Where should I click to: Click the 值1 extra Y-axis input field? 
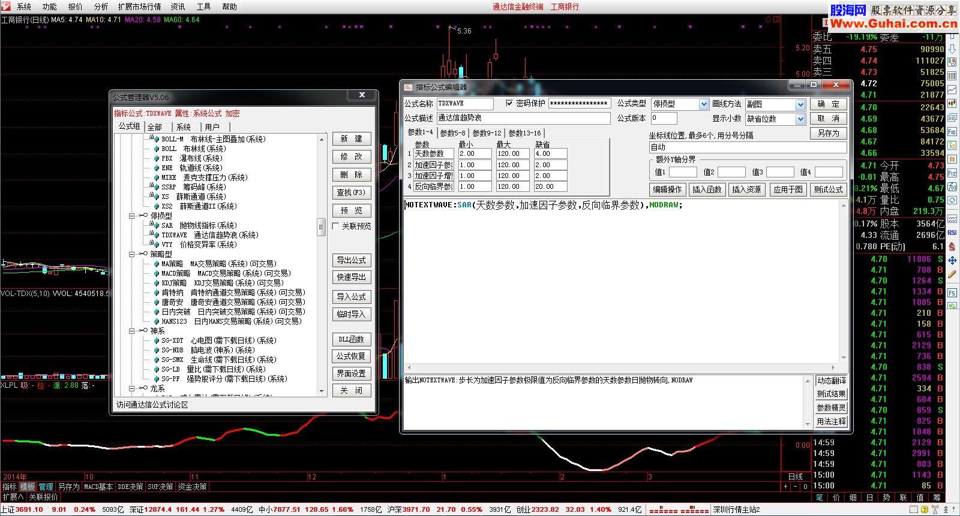tap(683, 172)
